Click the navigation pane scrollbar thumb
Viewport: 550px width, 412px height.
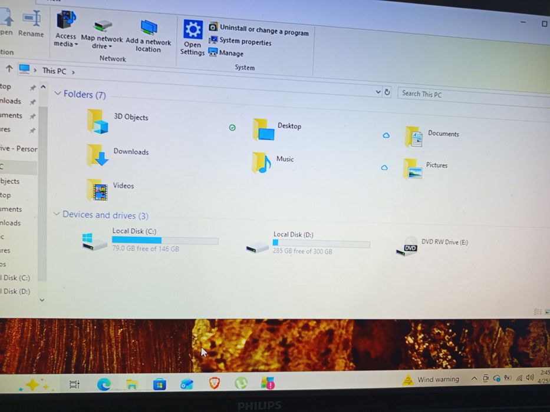pos(42,192)
